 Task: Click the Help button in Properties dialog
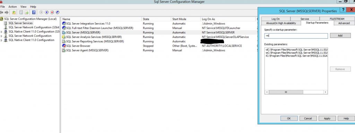point(346,119)
